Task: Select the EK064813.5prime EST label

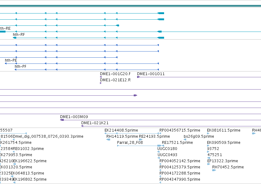Action: point(28,173)
